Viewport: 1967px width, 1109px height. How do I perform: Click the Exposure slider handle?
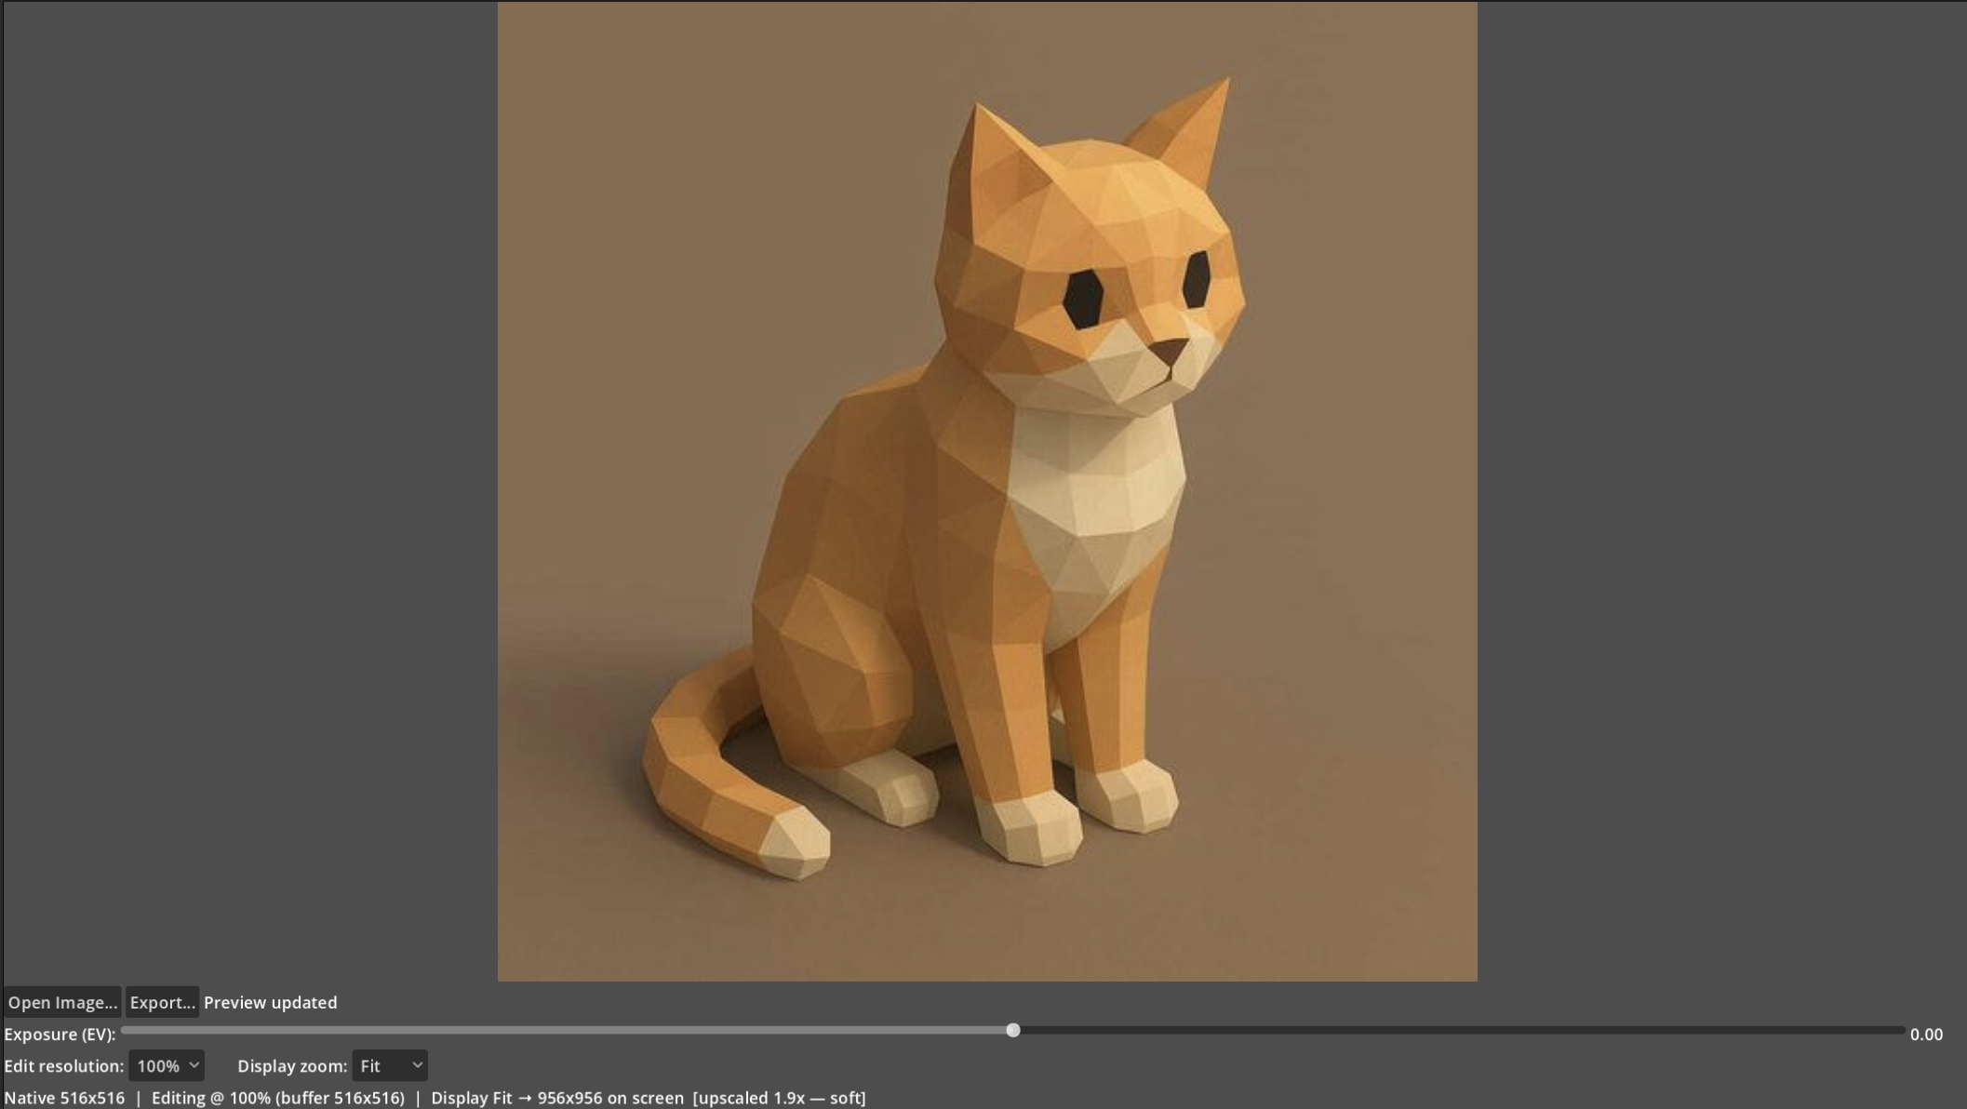click(1013, 1030)
